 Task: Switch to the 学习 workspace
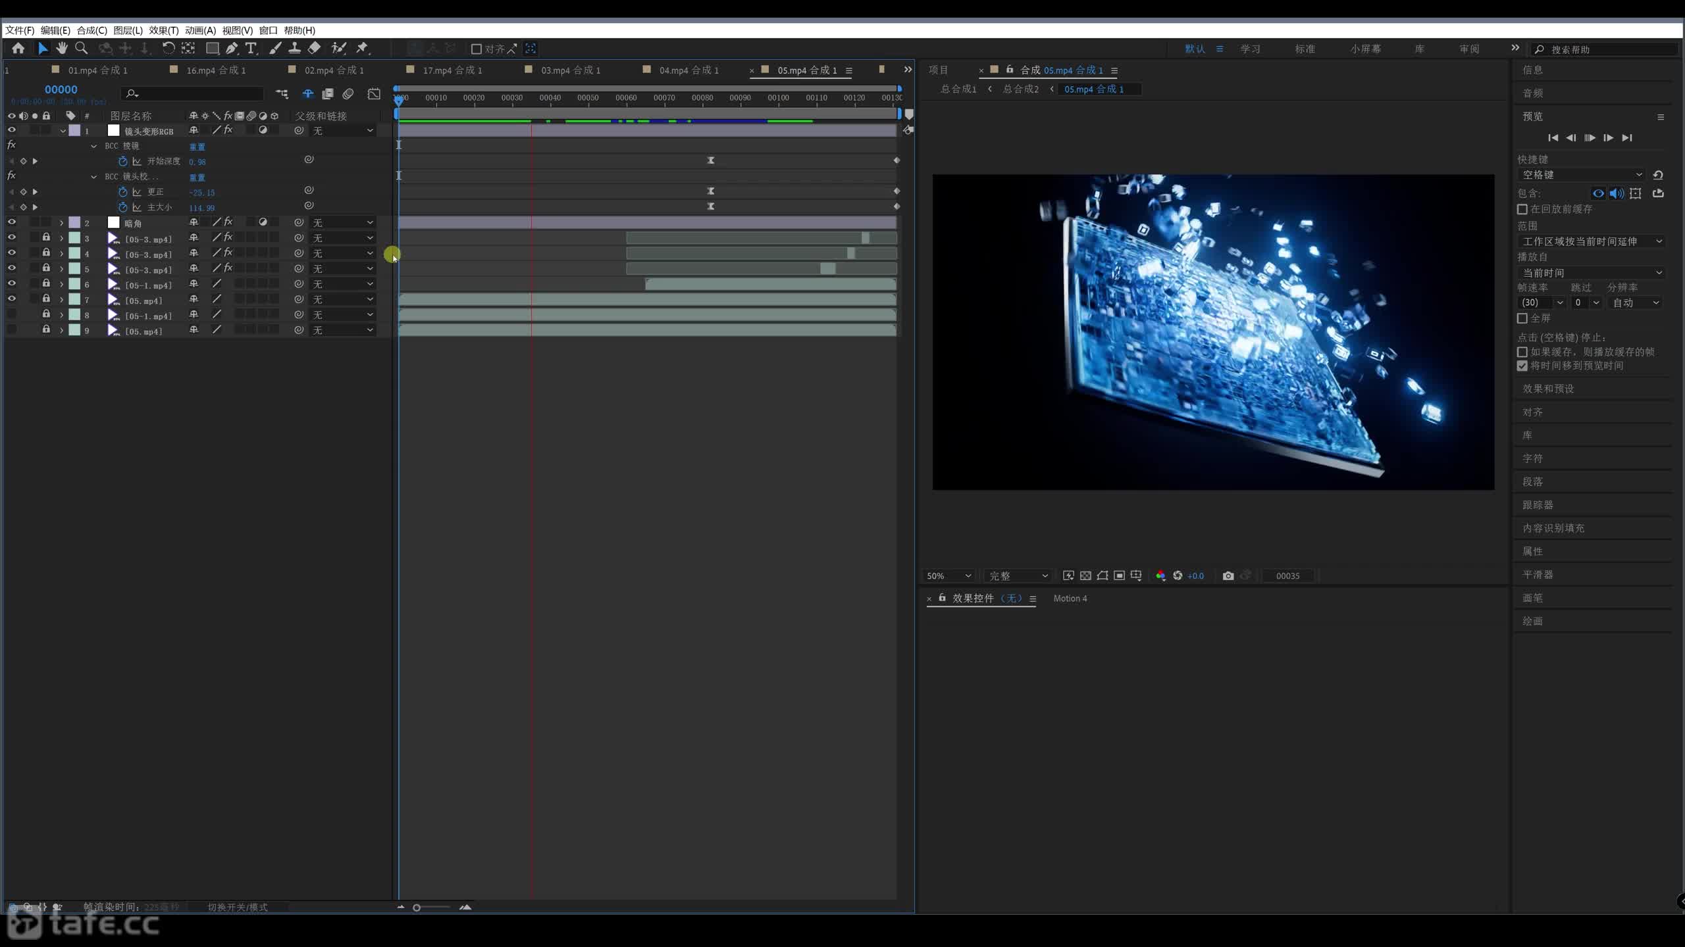pyautogui.click(x=1250, y=49)
